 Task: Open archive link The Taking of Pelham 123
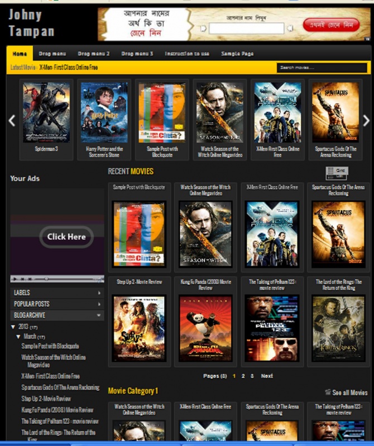[x=60, y=421]
